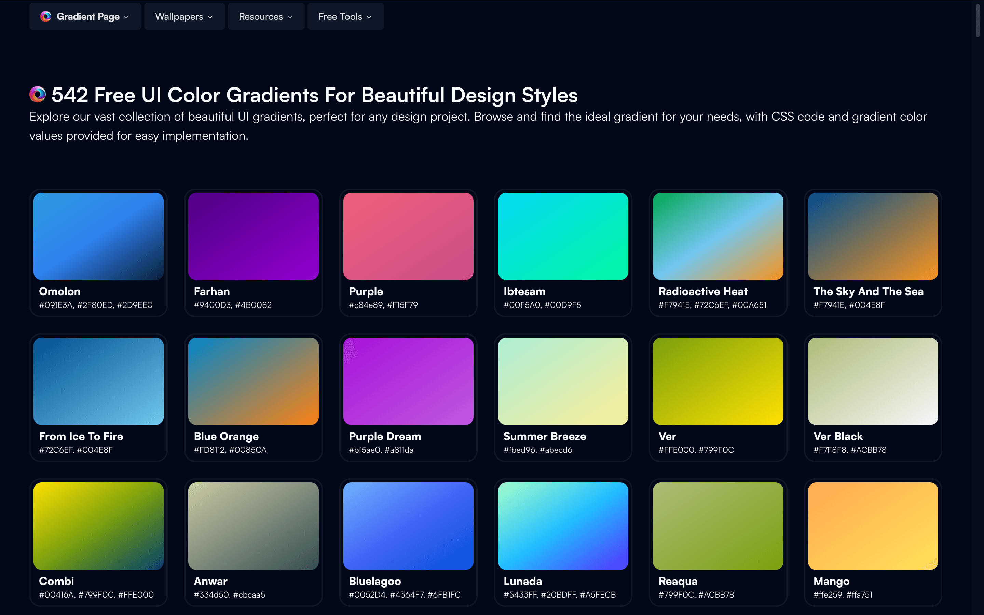The width and height of the screenshot is (984, 615).
Task: Open the Combi gradient preview
Action: [98, 526]
